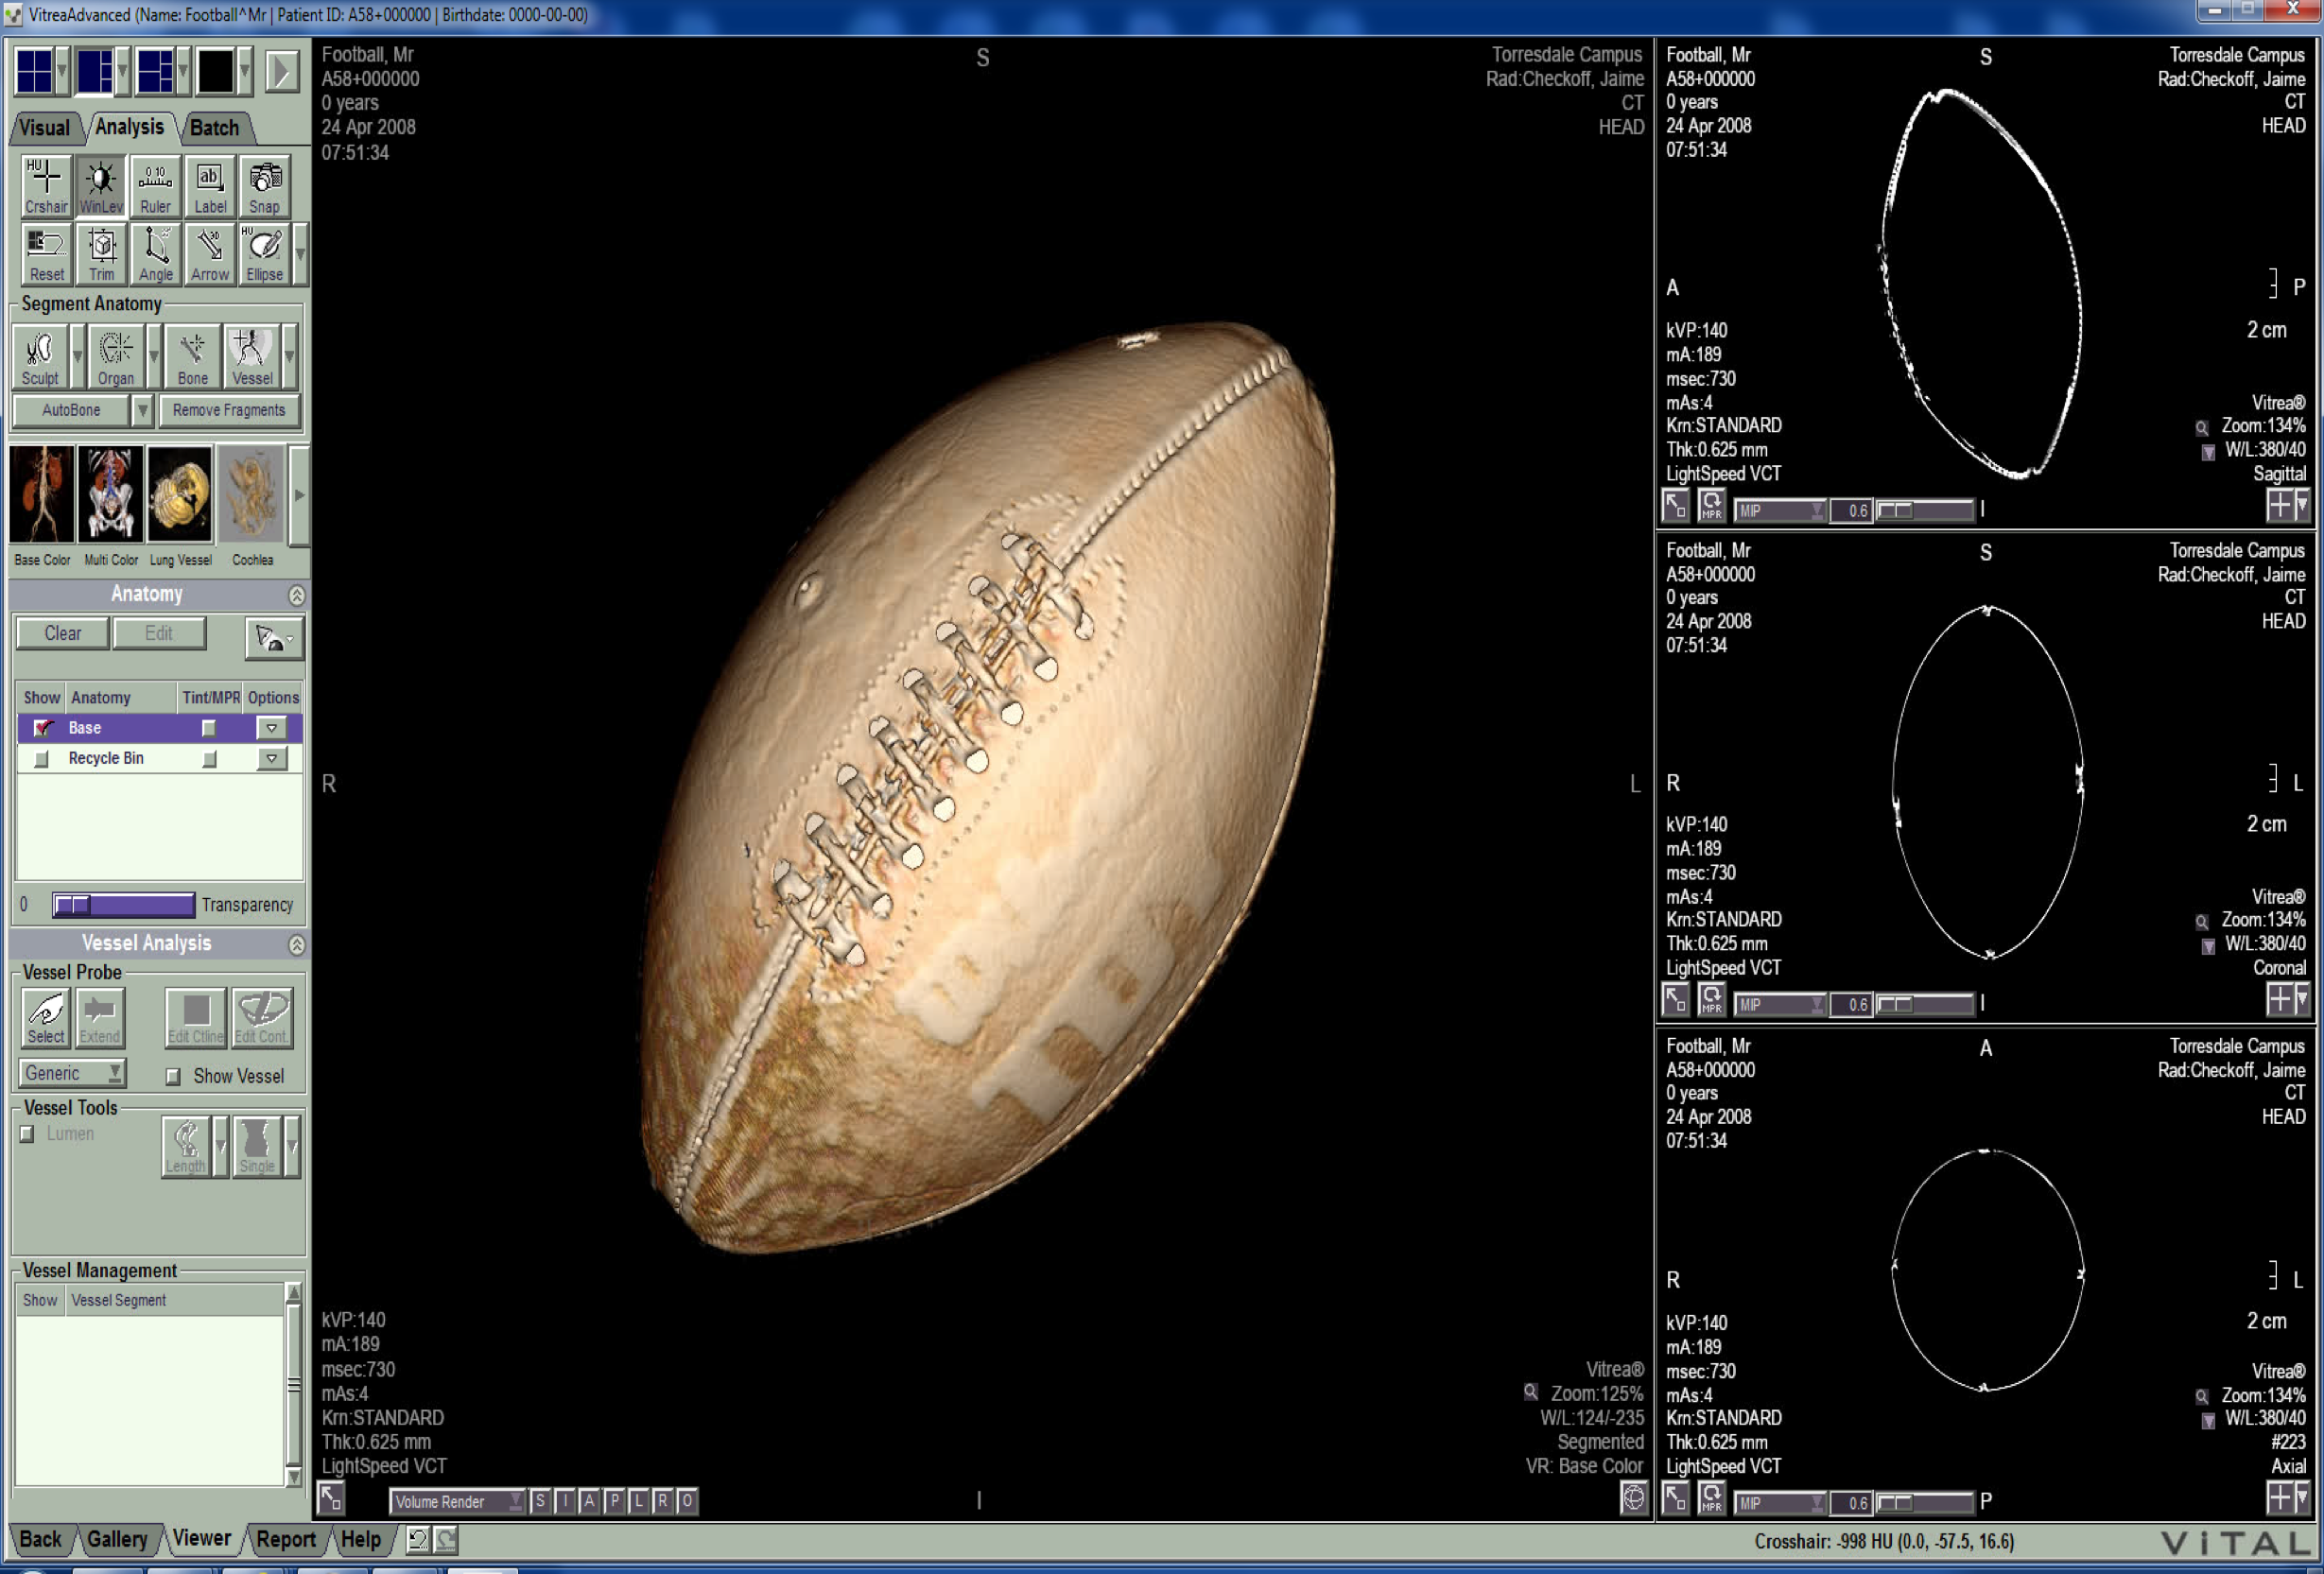Open the Edit Cont. tool

pos(261,1017)
